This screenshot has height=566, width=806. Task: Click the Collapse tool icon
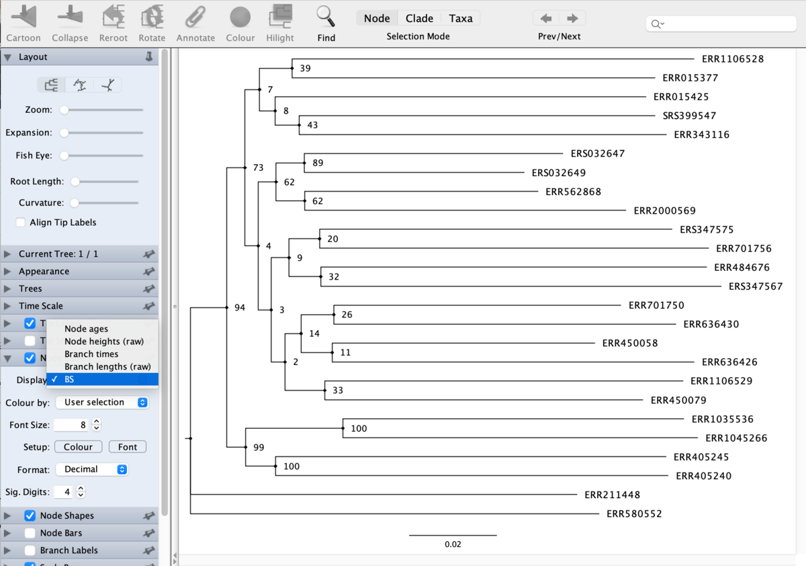pyautogui.click(x=70, y=16)
